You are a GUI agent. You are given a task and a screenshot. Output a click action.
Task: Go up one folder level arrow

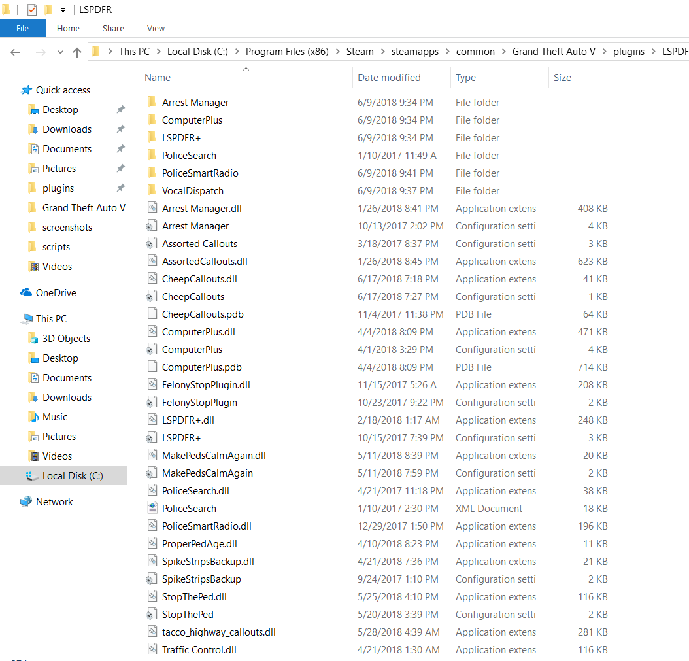[77, 52]
